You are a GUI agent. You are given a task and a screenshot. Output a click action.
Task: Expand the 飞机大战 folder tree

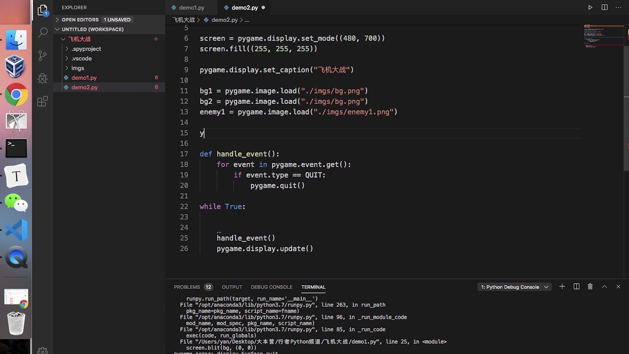click(x=62, y=39)
